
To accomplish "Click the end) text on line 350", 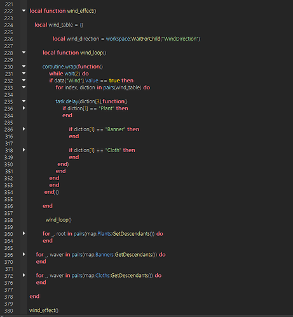I will click(63, 164).
